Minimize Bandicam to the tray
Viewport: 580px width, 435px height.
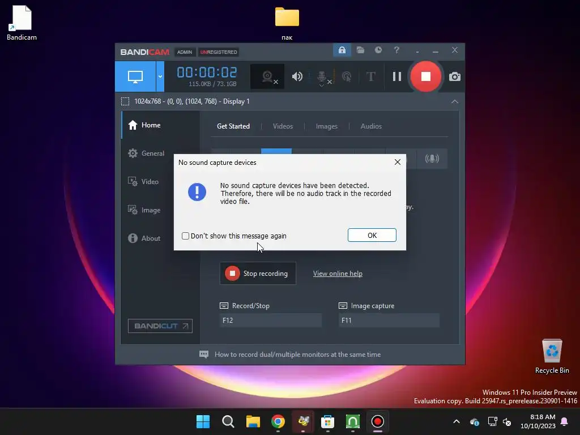point(417,50)
